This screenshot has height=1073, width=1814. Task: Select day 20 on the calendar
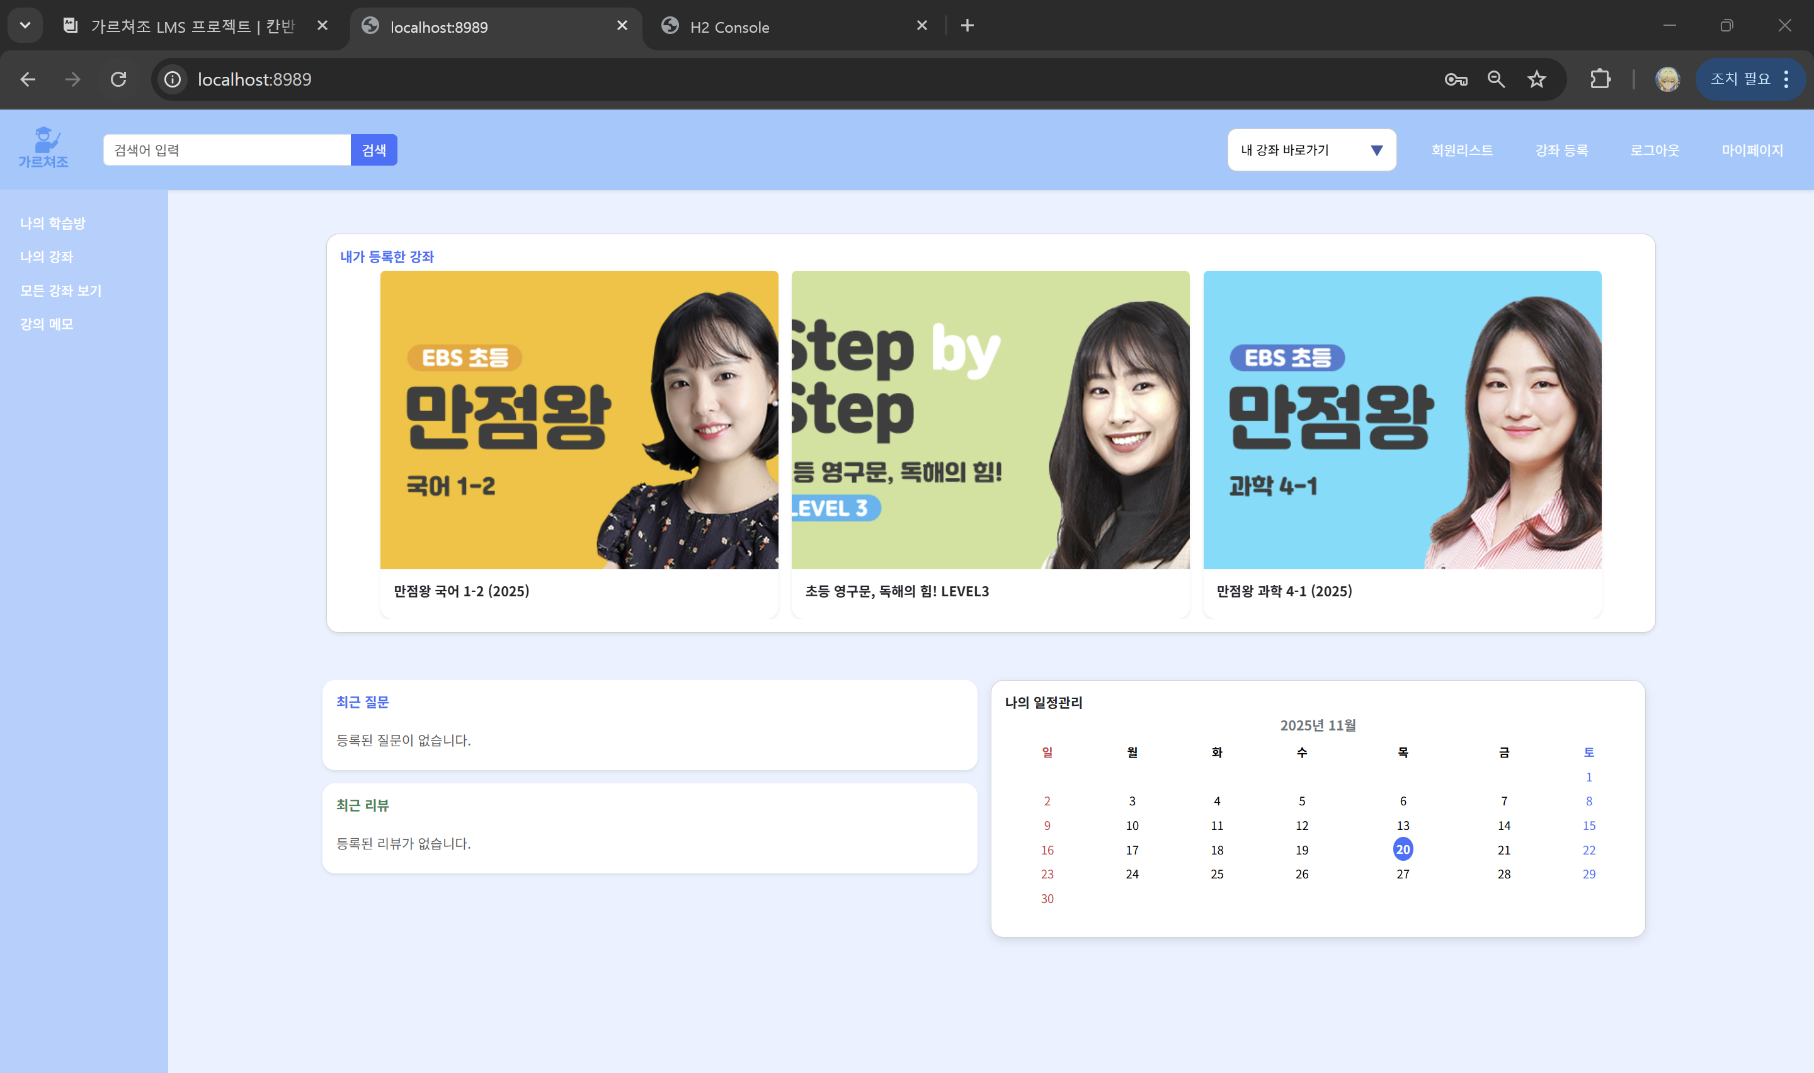(x=1402, y=849)
